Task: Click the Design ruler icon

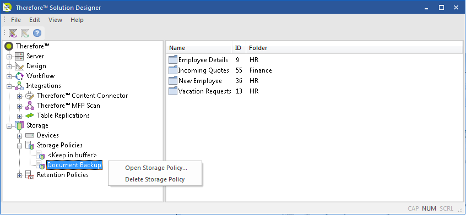Action: [x=19, y=66]
